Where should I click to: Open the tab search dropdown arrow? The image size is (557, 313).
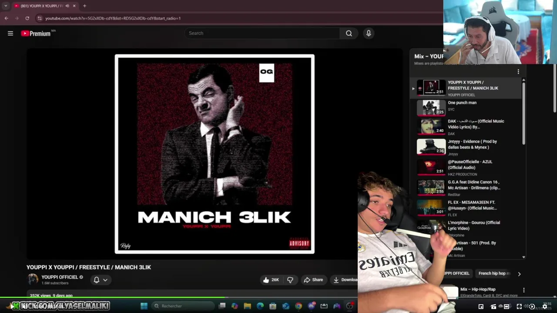(6, 6)
